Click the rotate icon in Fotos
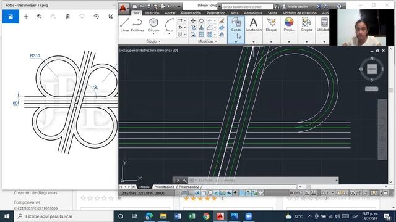The image size is (396, 222). click(97, 17)
